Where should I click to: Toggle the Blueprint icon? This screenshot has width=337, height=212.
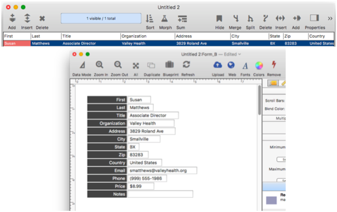[x=170, y=64]
